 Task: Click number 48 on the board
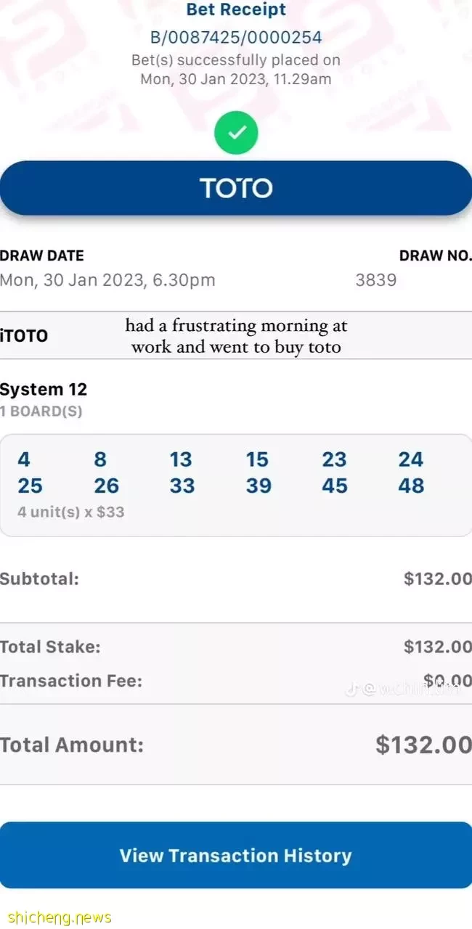point(411,486)
